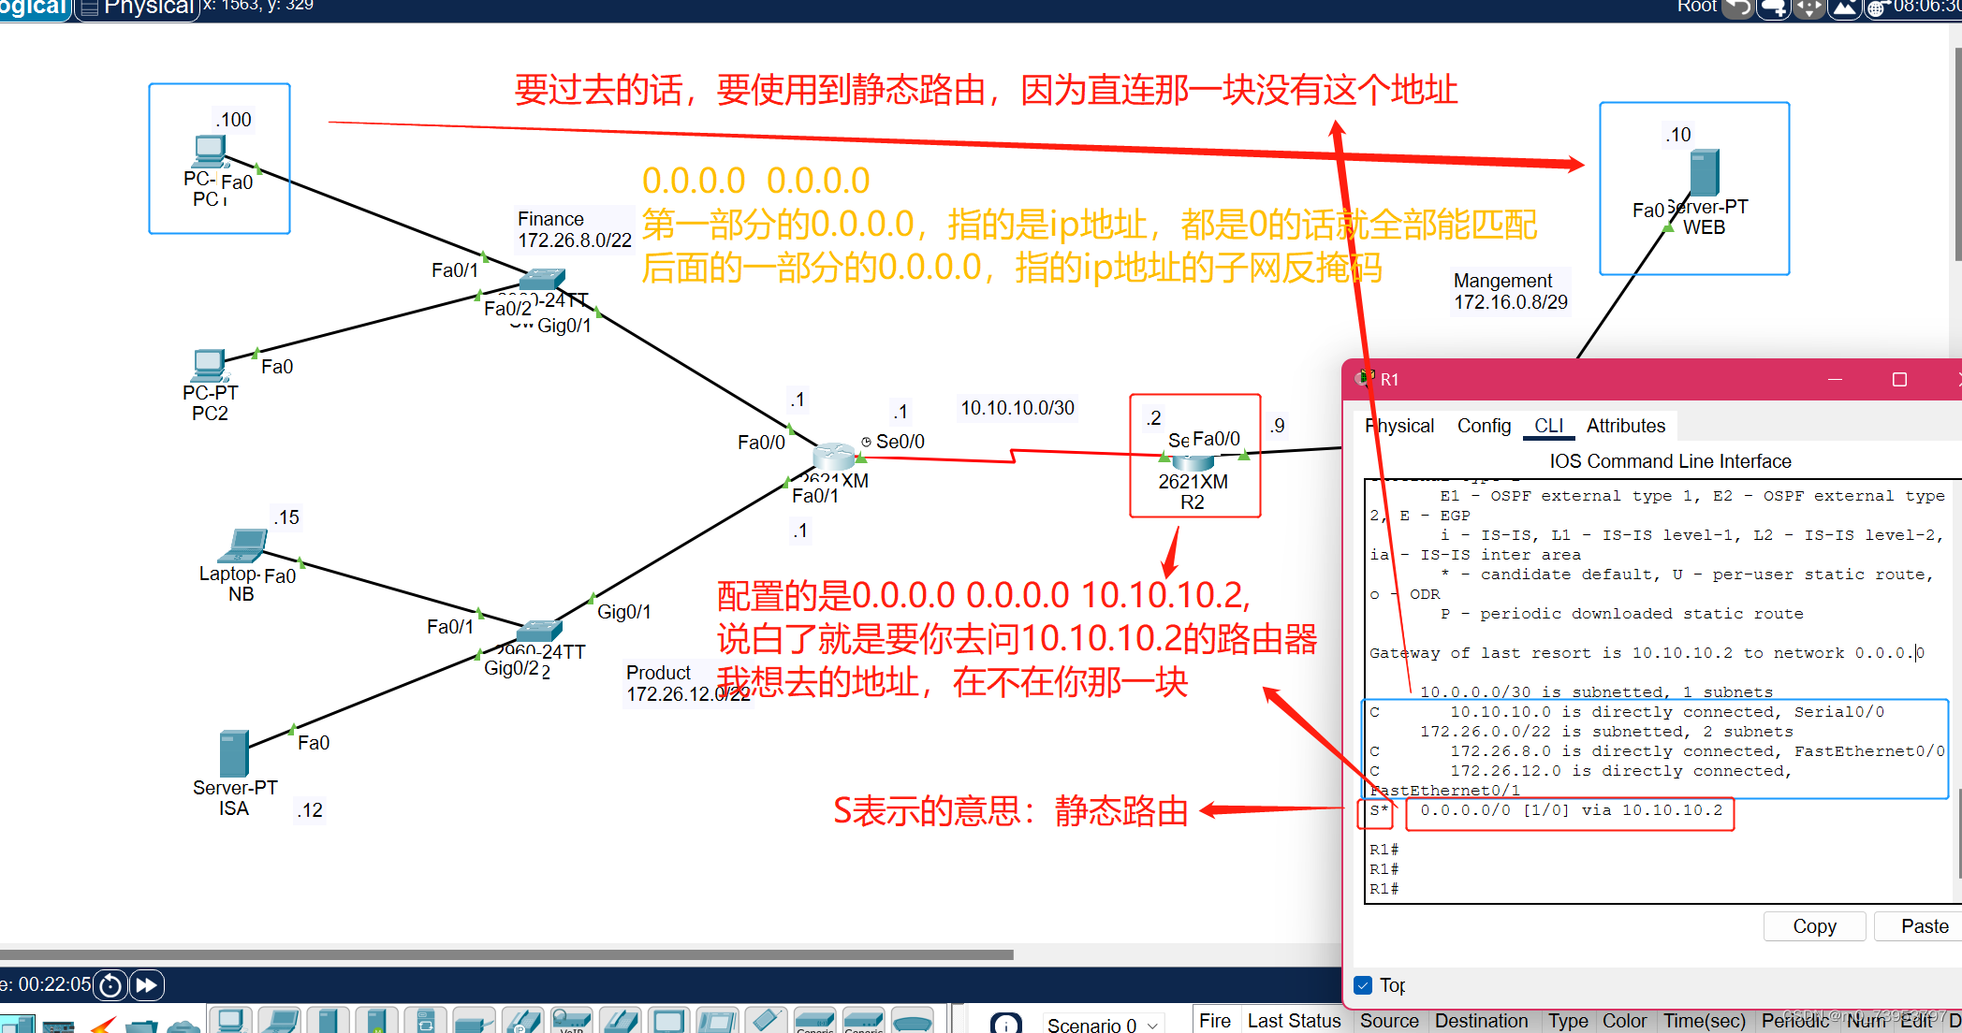Click the New Cluster icon

point(1773,8)
